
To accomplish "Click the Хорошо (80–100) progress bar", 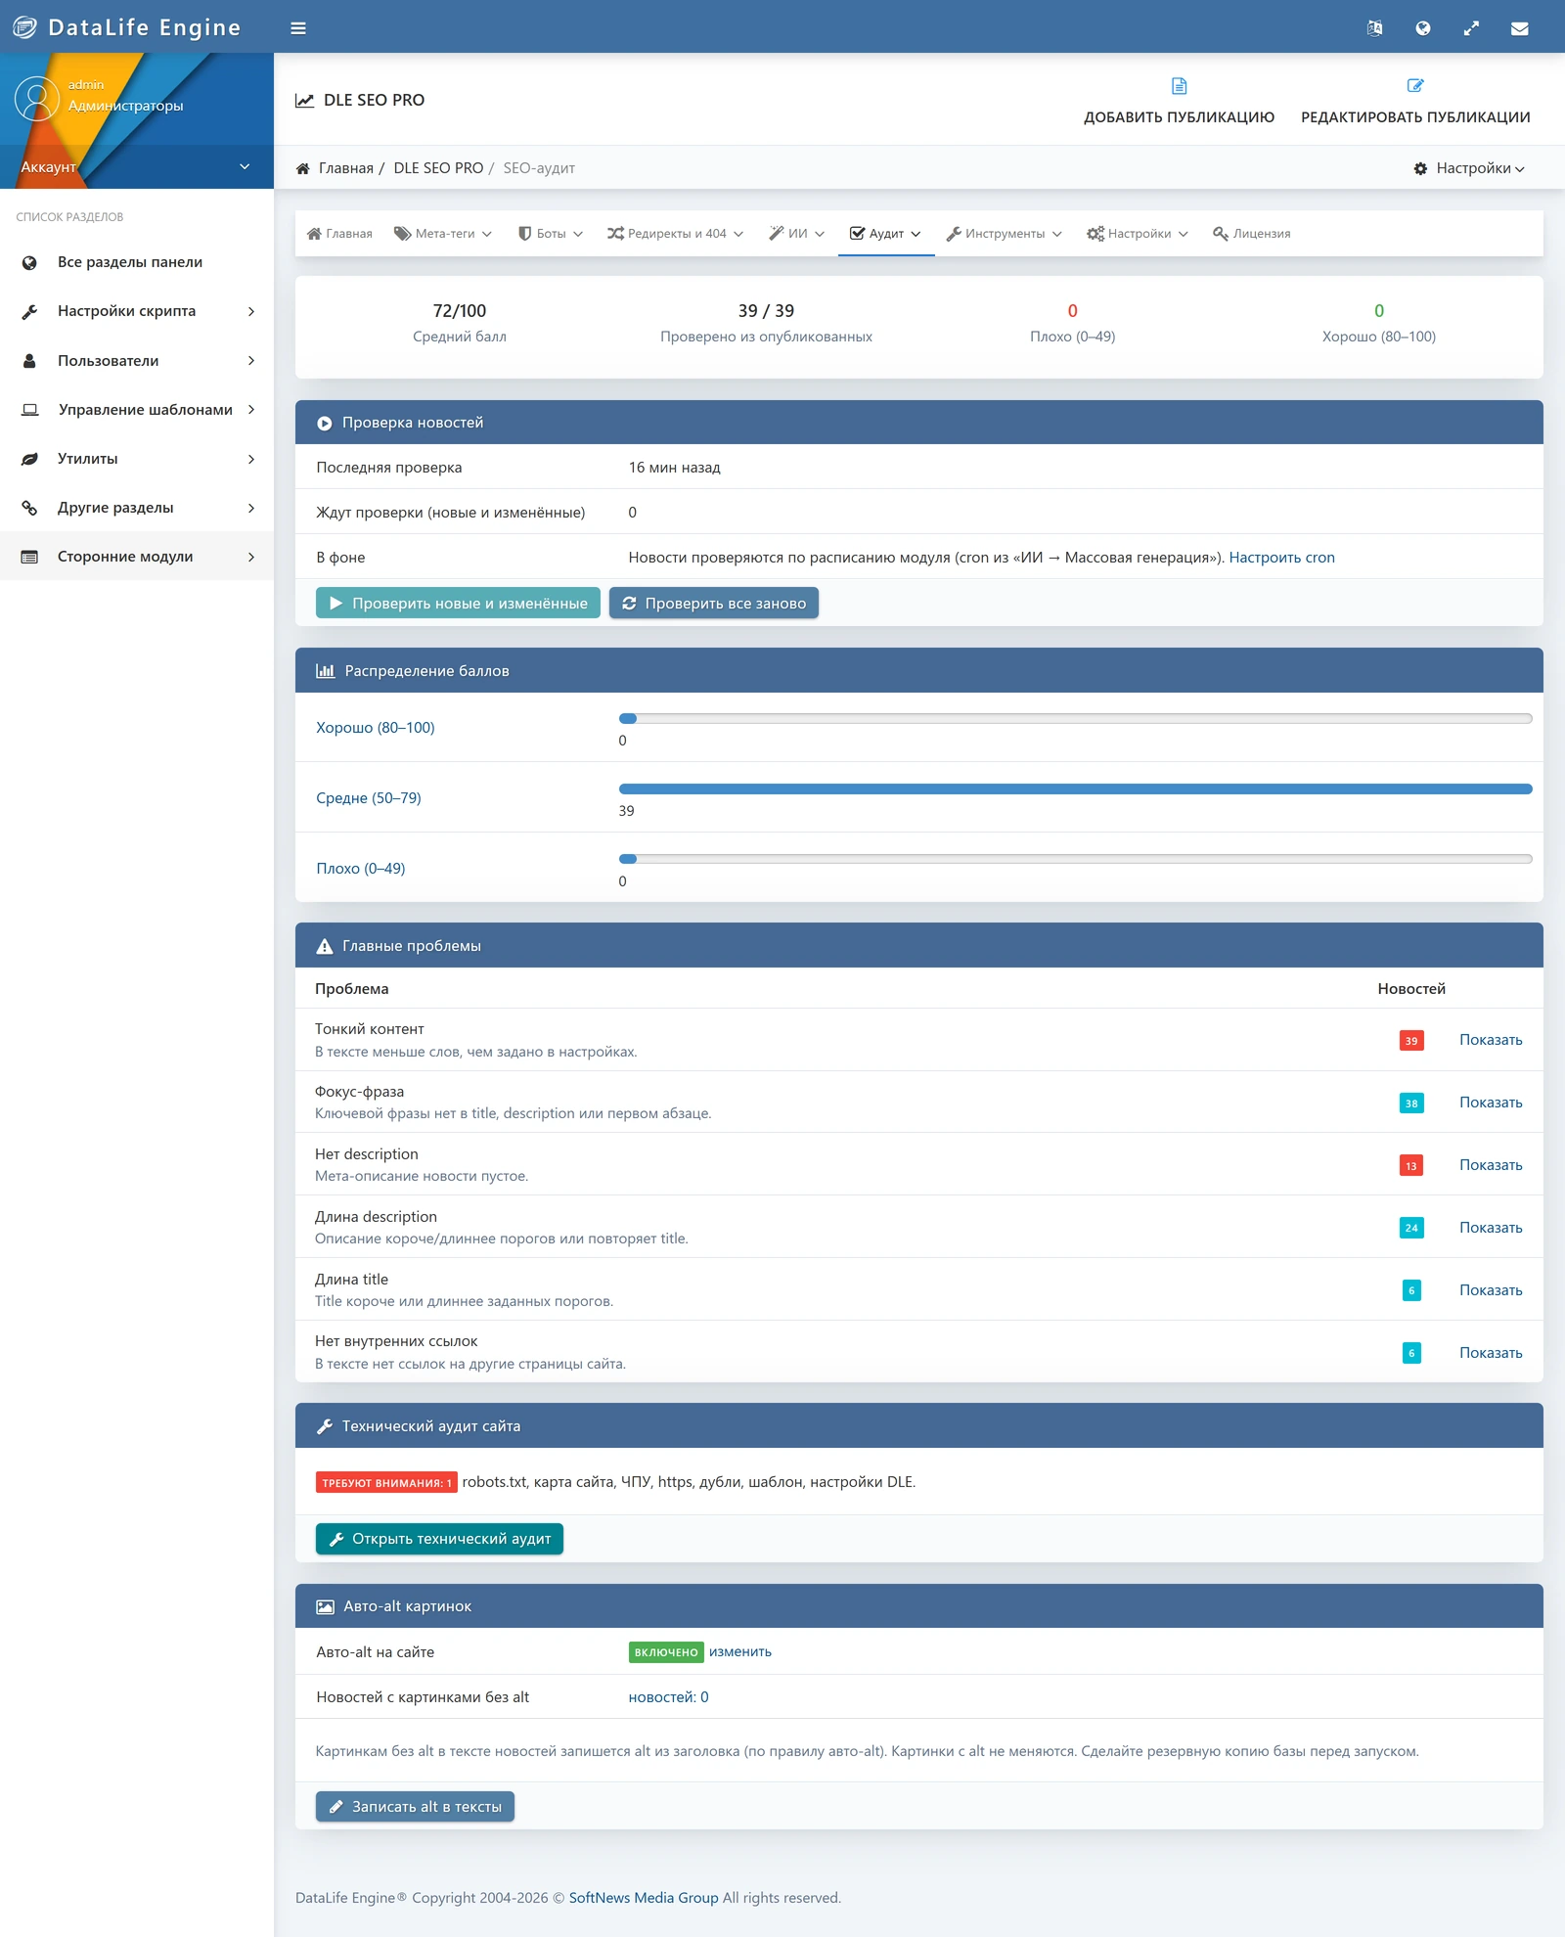I will coord(1075,718).
